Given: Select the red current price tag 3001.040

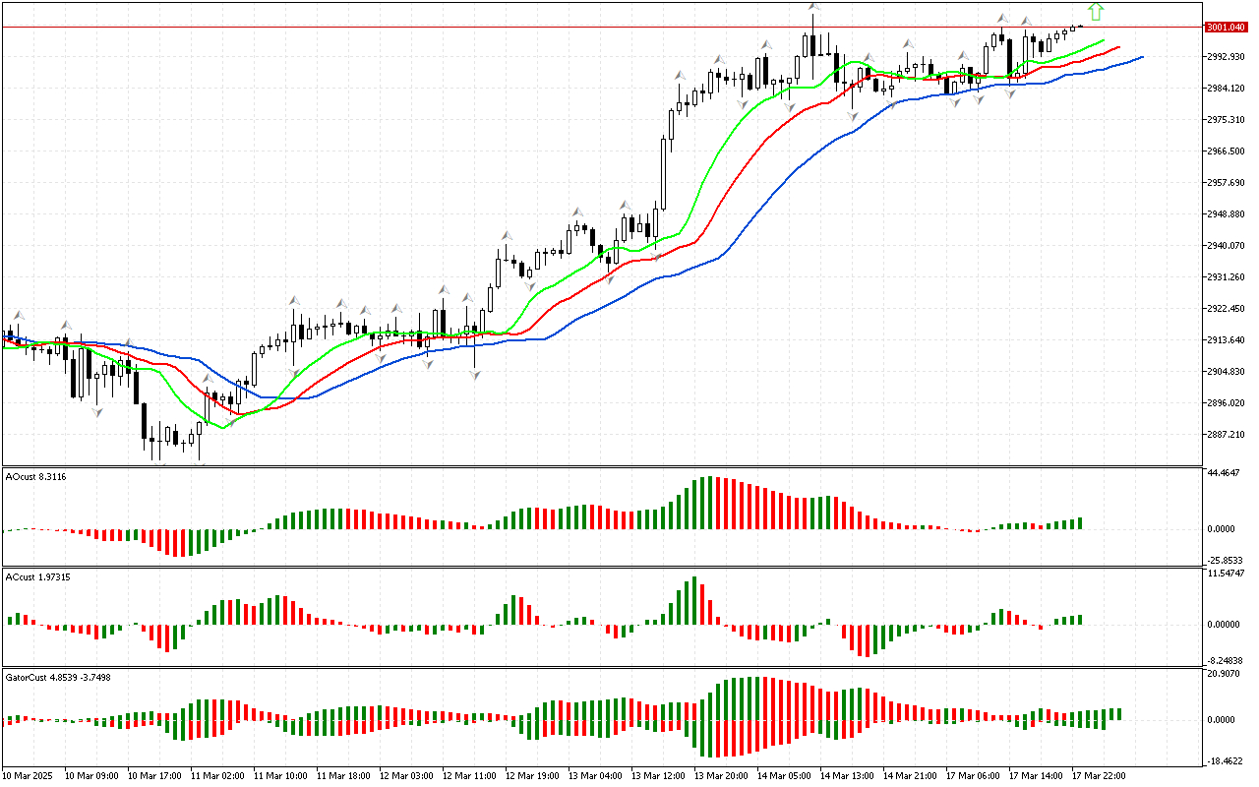Looking at the screenshot, I should coord(1226,28).
